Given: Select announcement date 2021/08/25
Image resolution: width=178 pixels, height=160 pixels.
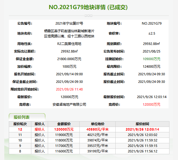Looking at the screenshot, I should [152, 51].
